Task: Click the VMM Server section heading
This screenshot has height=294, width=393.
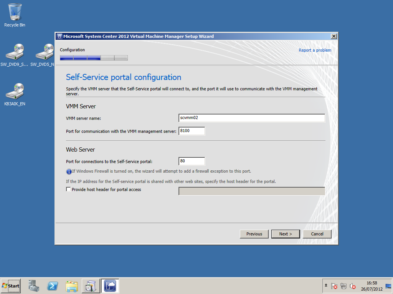Action: coord(81,106)
